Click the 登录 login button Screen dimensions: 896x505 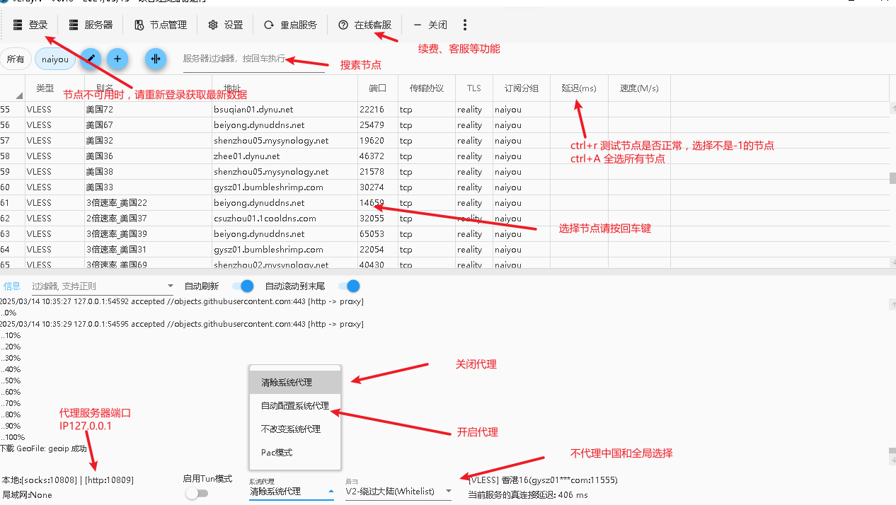[x=30, y=25]
